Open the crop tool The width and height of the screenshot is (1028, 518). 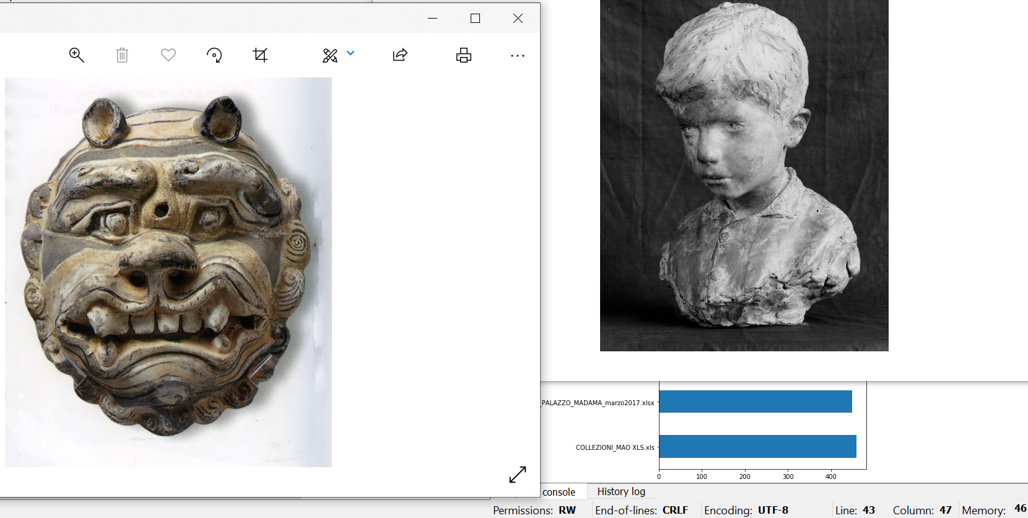pos(260,55)
